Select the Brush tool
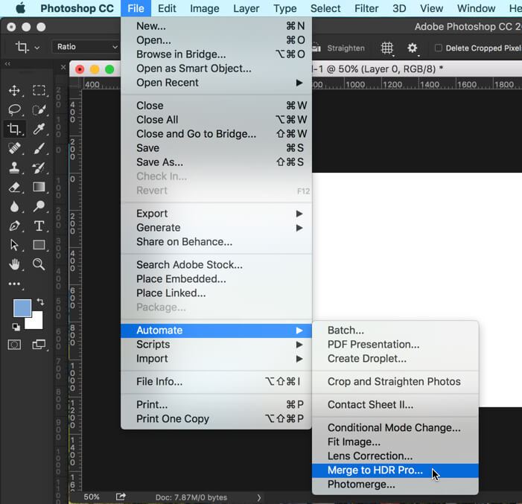 tap(39, 148)
